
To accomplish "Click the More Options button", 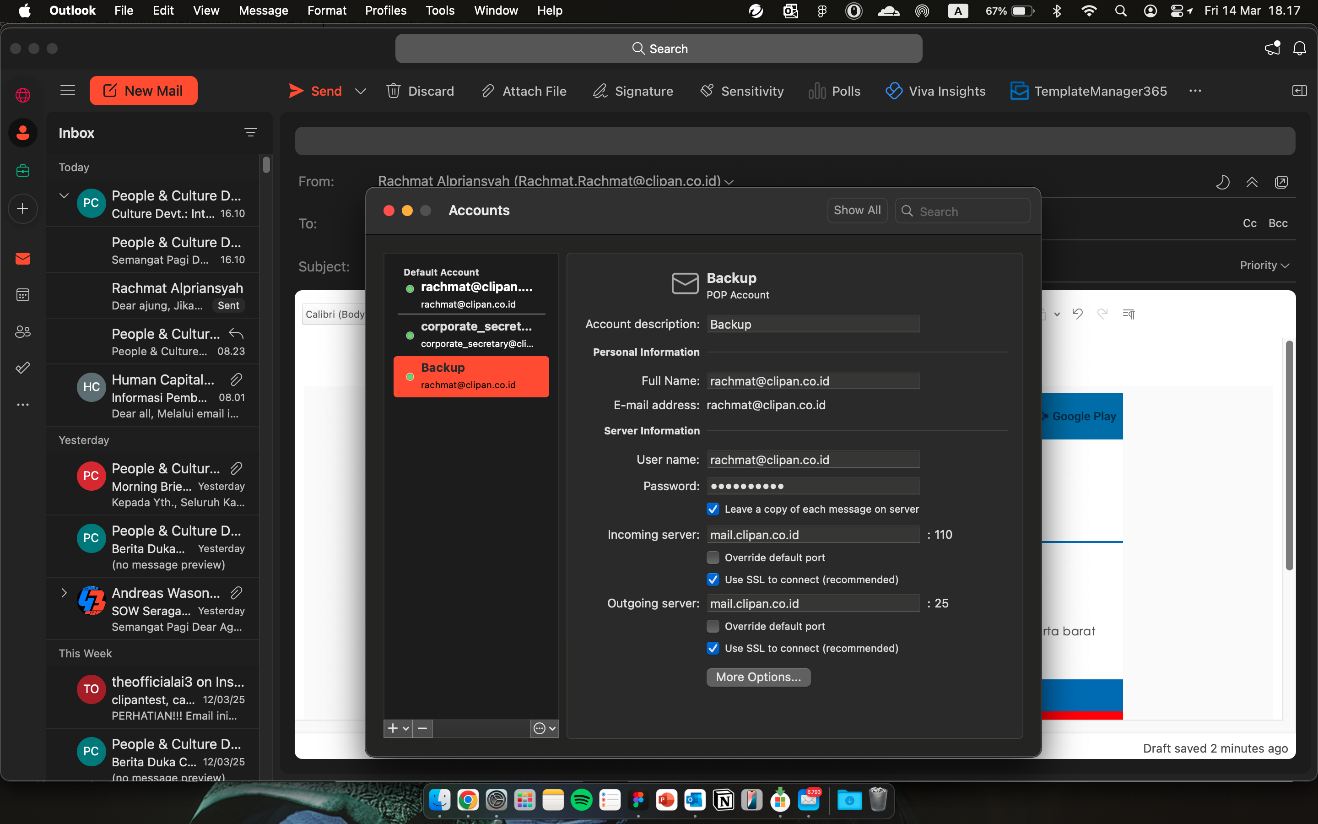I will tap(758, 677).
